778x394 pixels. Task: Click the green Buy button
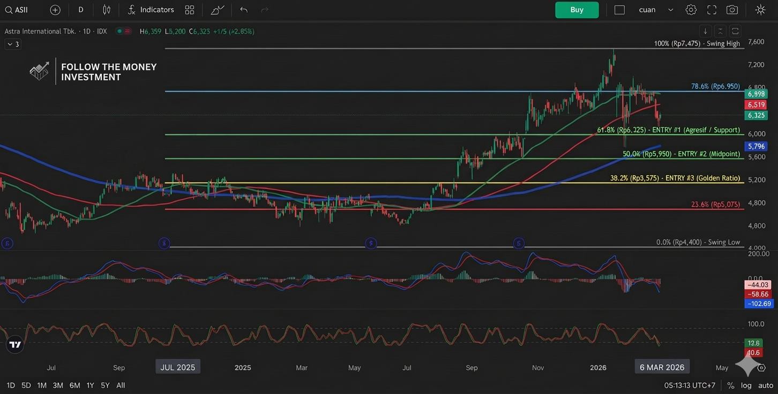click(x=577, y=10)
